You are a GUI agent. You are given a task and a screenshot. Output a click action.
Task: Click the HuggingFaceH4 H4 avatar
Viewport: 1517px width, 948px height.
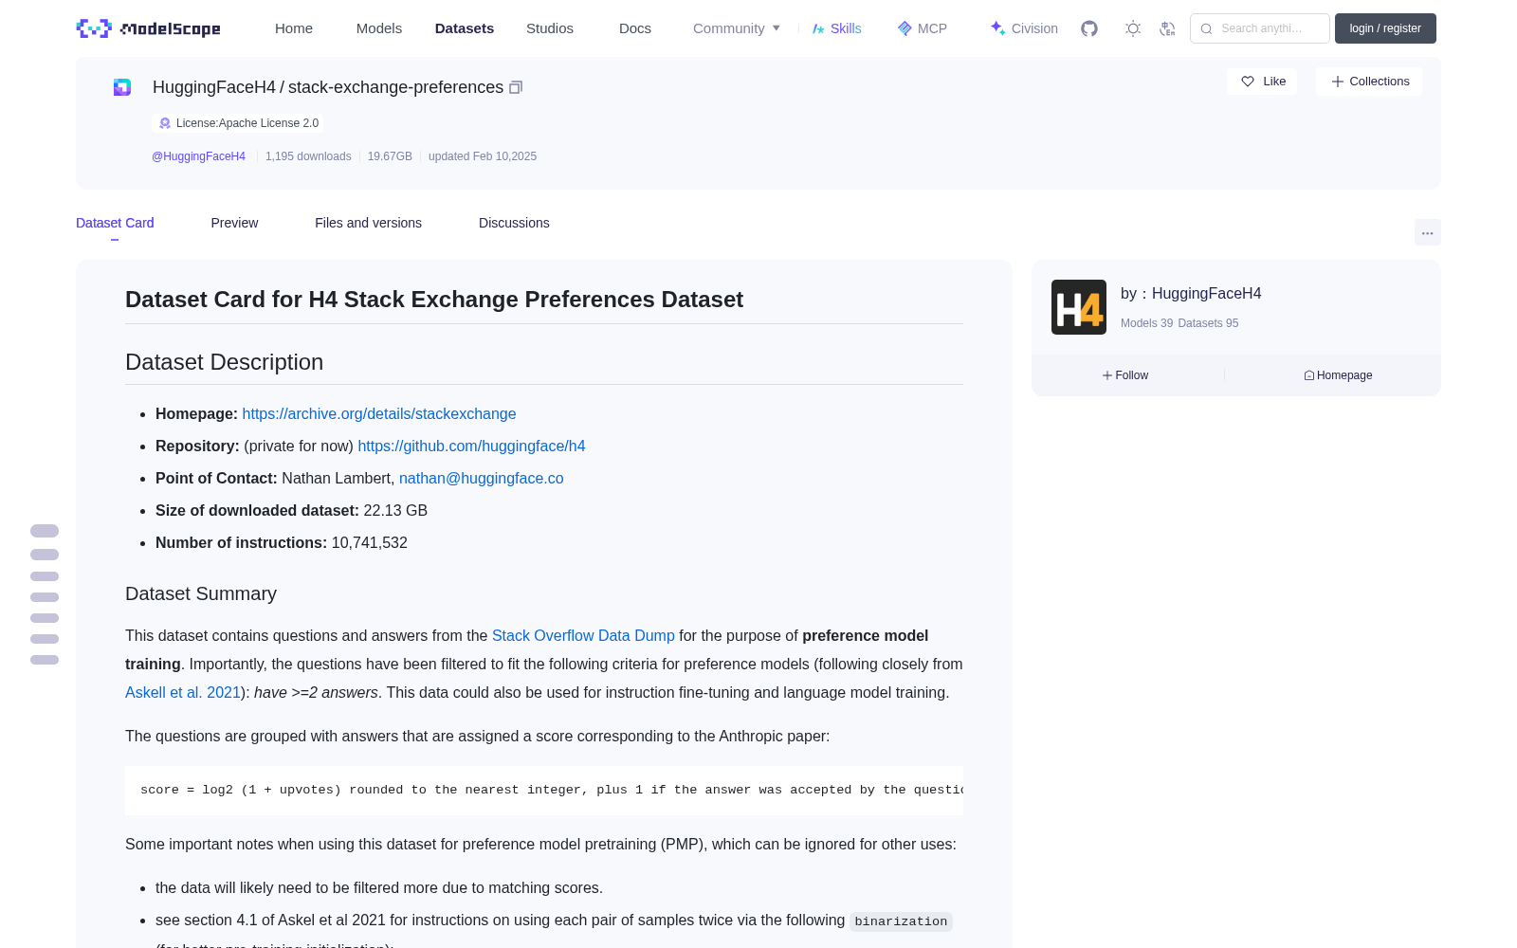pos(1079,307)
